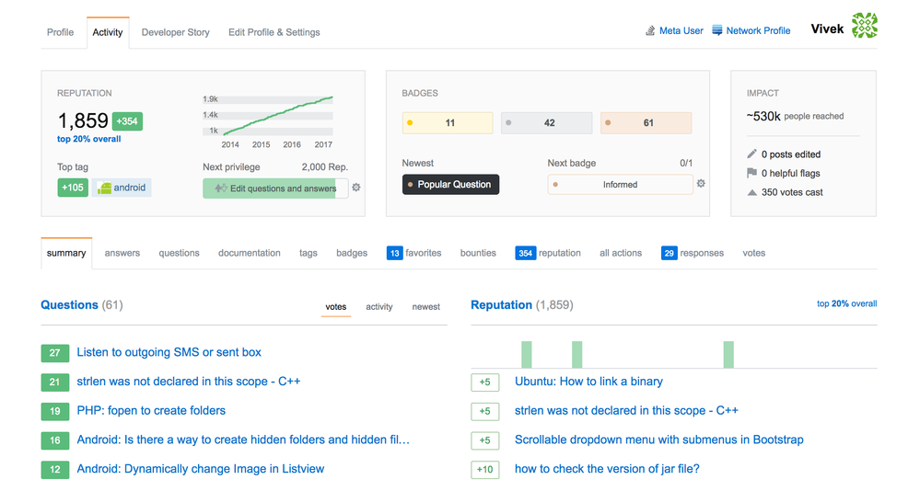The height and width of the screenshot is (491, 920).
Task: Click the gold badges count box
Action: 448,123
